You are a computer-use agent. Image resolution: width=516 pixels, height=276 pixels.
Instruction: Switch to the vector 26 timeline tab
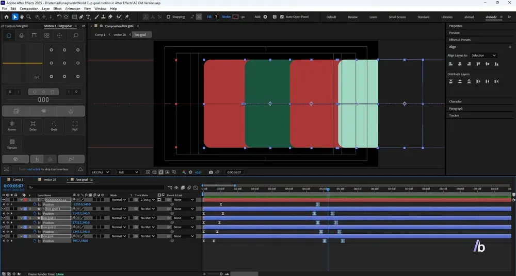pyautogui.click(x=50, y=180)
